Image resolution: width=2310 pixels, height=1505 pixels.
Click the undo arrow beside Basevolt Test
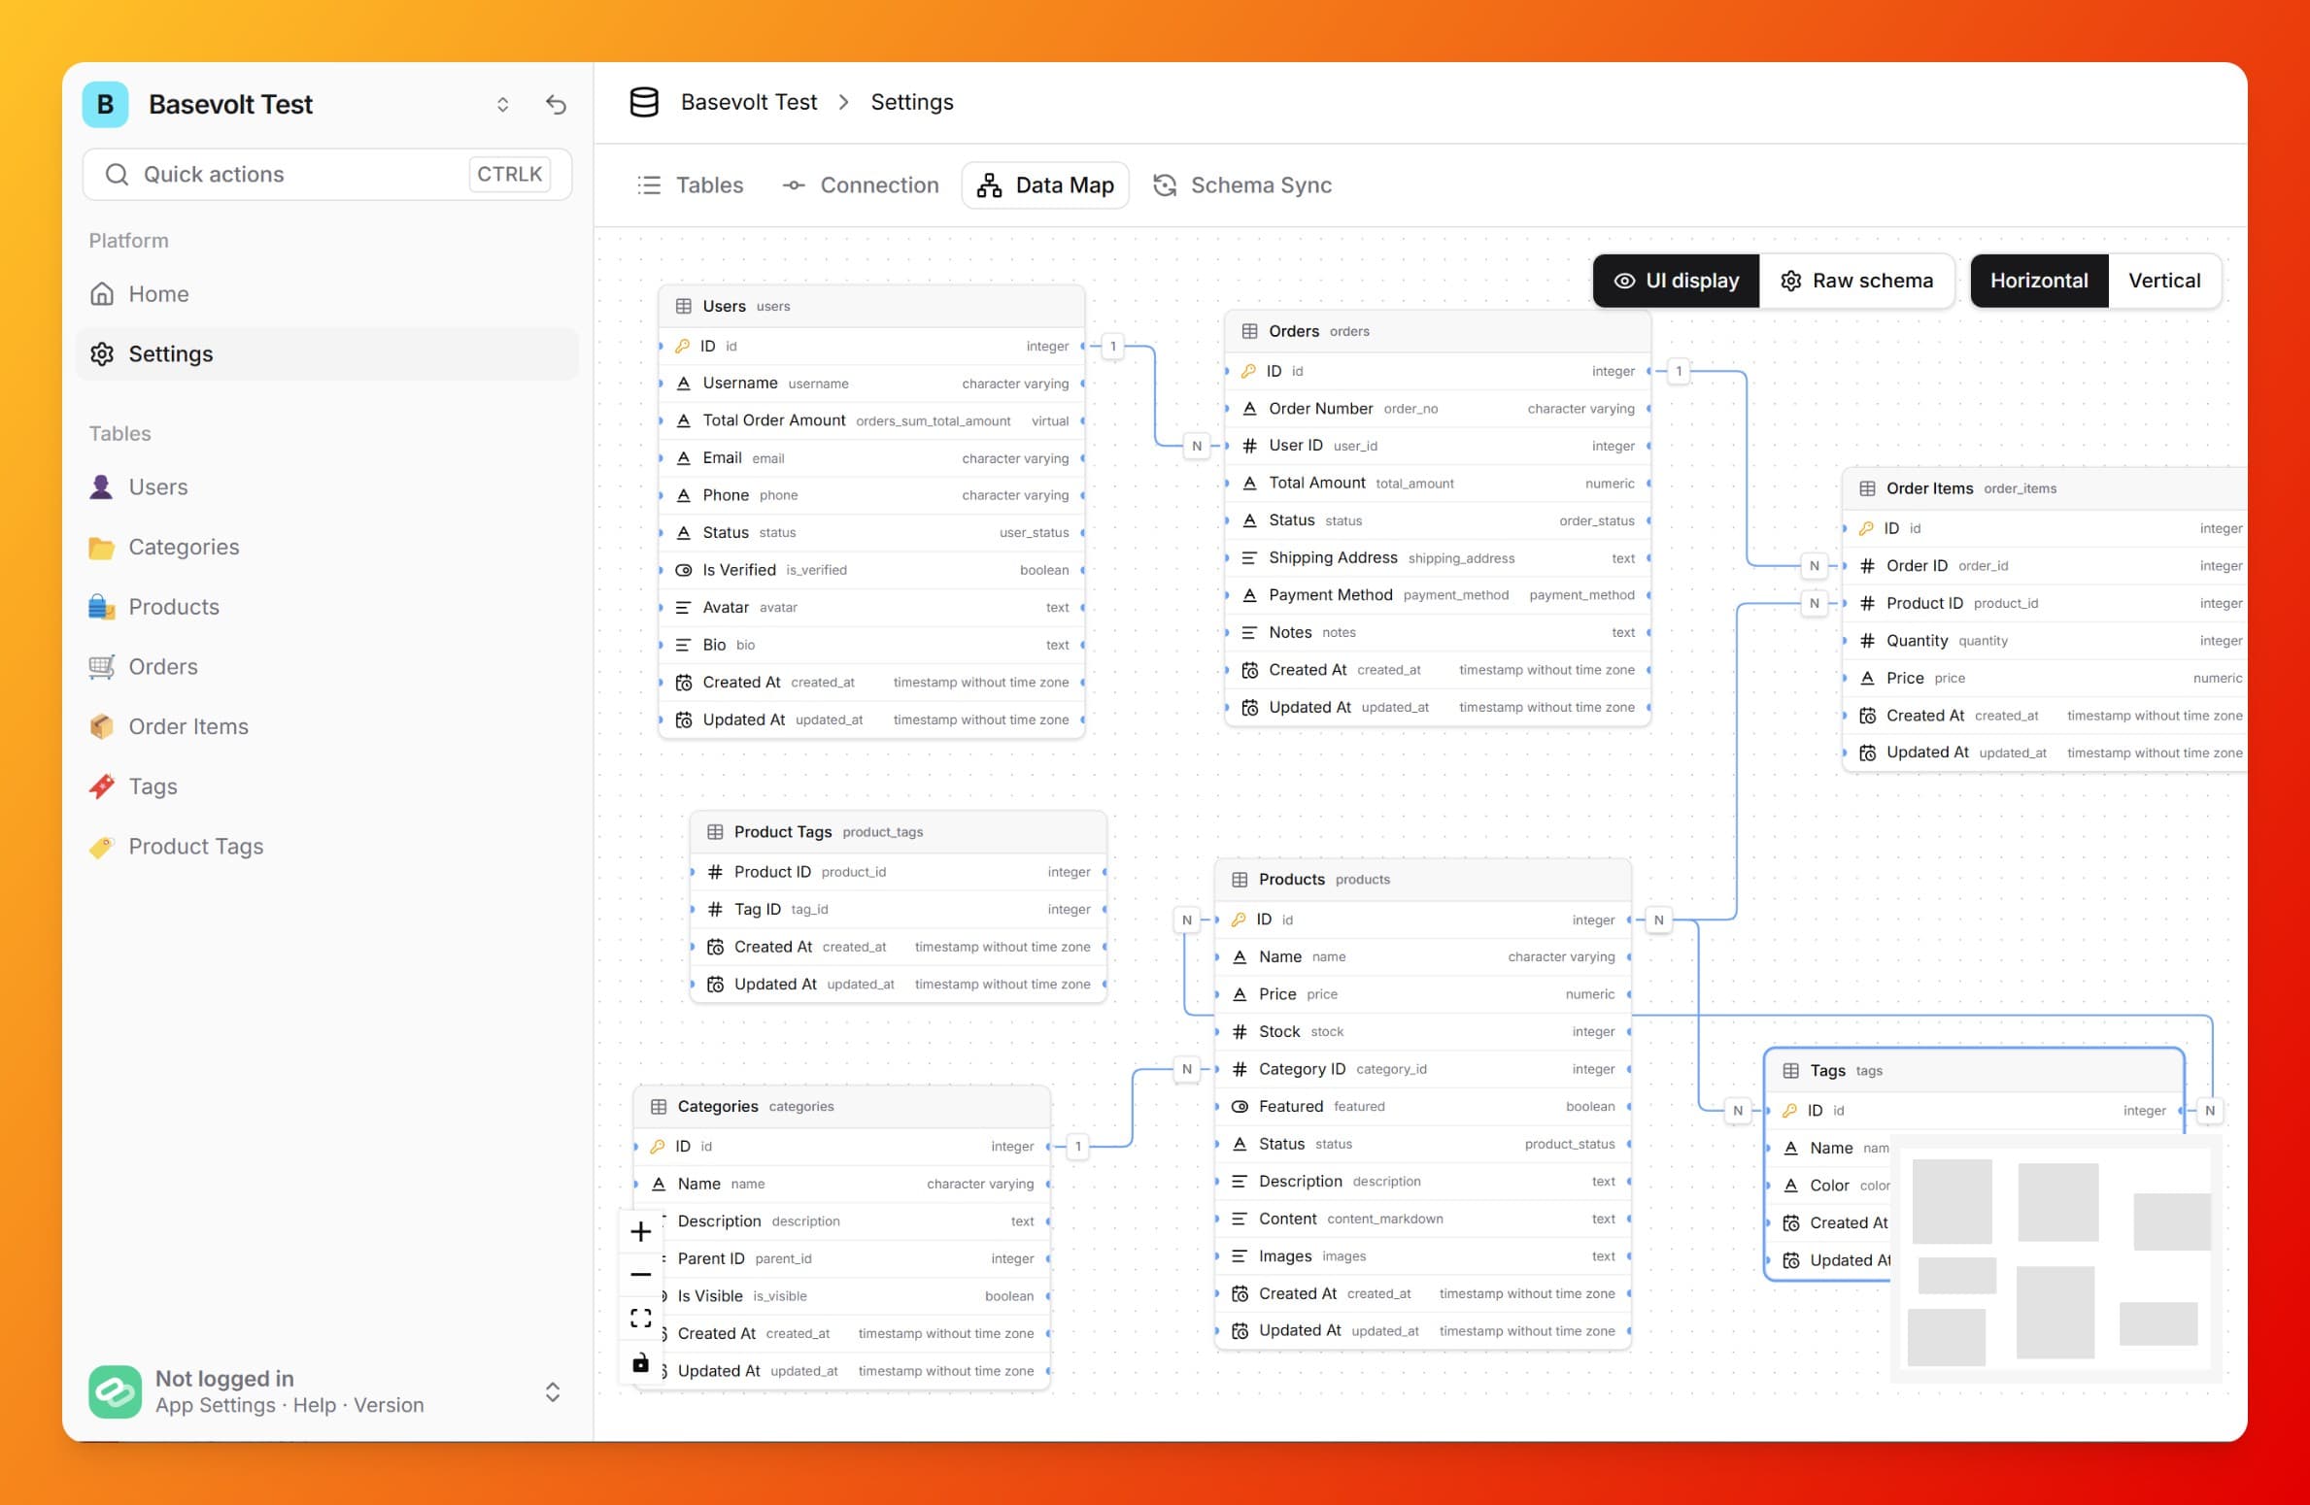(x=556, y=104)
